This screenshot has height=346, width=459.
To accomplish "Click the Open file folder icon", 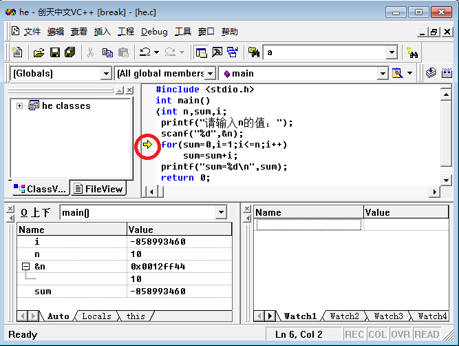I will pos(39,52).
